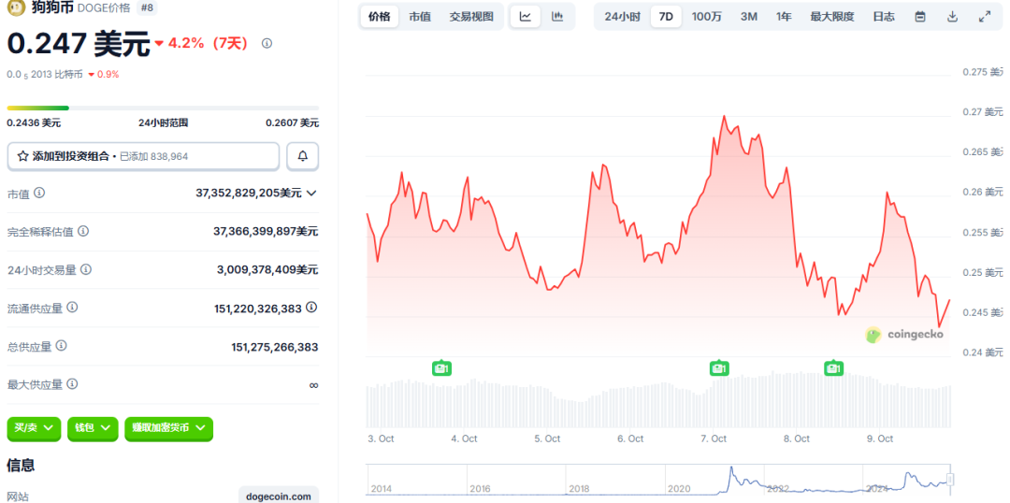Click the fullscreen expand chart icon
Screen dimensions: 1010x503
[985, 17]
